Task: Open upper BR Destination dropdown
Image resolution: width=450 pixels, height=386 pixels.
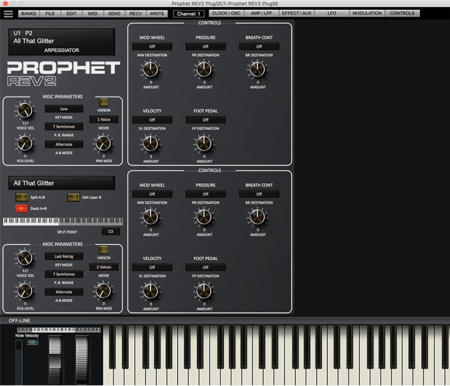Action: [259, 46]
